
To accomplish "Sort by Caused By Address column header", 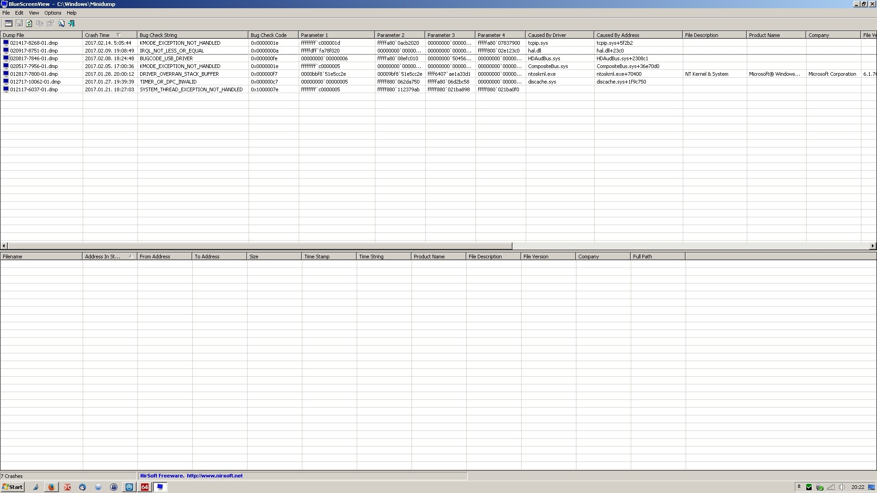I will point(638,35).
